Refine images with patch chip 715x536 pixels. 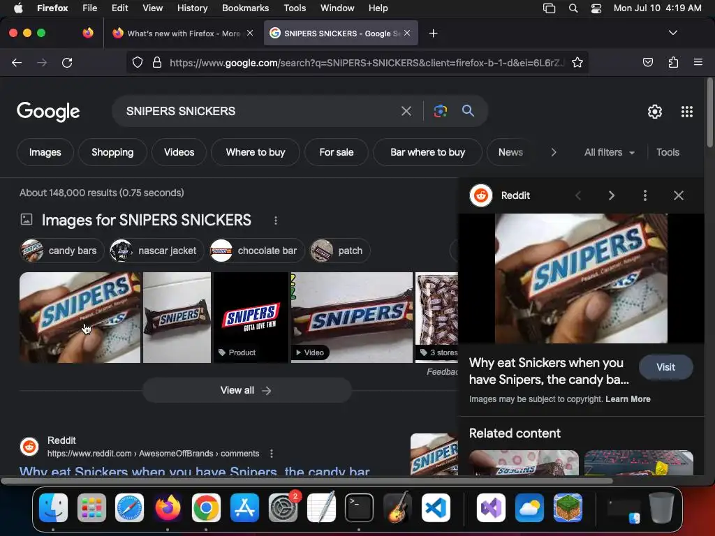tap(340, 251)
